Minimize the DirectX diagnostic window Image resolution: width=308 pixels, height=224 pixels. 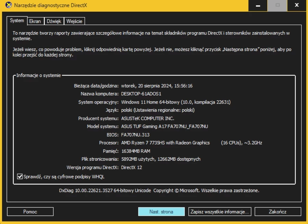[258, 5]
